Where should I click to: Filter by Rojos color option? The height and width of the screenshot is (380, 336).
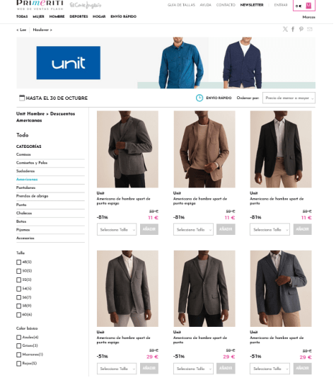(18, 366)
